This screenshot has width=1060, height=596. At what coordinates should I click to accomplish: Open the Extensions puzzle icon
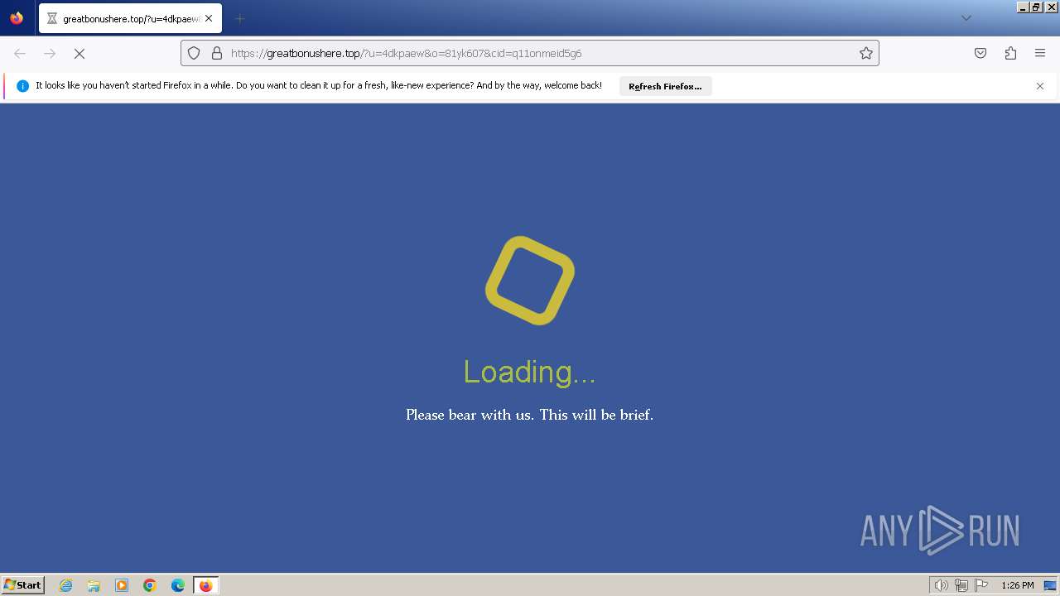click(x=1010, y=53)
